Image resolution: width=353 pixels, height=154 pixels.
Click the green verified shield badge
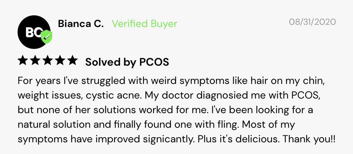tap(47, 37)
